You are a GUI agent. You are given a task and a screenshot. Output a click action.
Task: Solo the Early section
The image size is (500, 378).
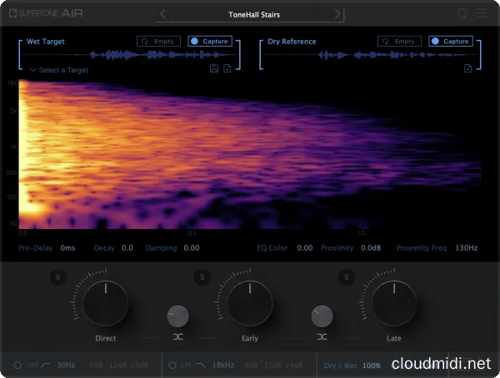point(202,277)
